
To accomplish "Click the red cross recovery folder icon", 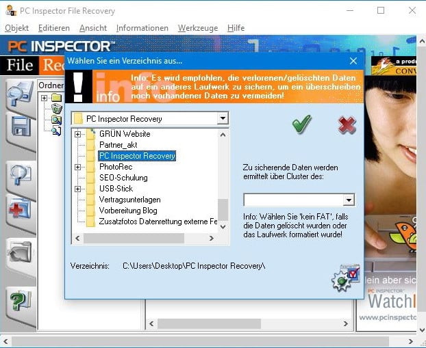I will point(20,209).
